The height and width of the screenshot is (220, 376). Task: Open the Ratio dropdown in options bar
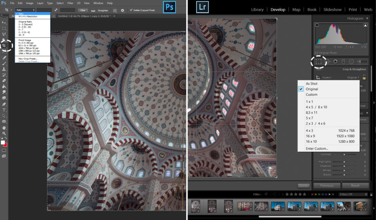coord(26,10)
